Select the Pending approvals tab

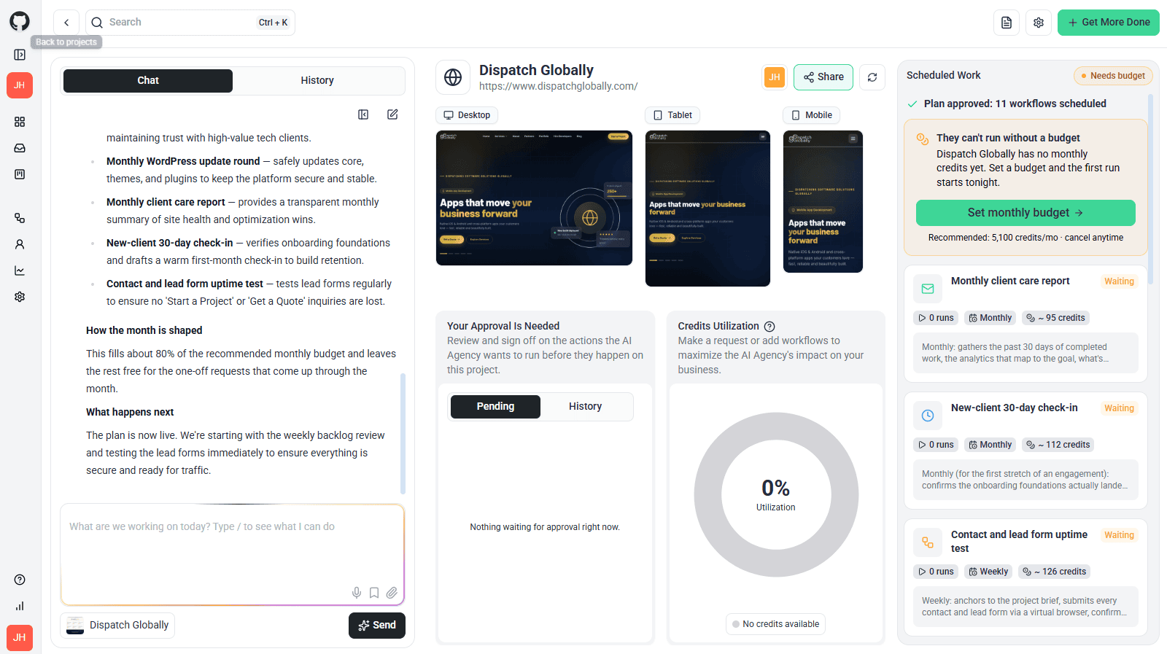pyautogui.click(x=496, y=407)
